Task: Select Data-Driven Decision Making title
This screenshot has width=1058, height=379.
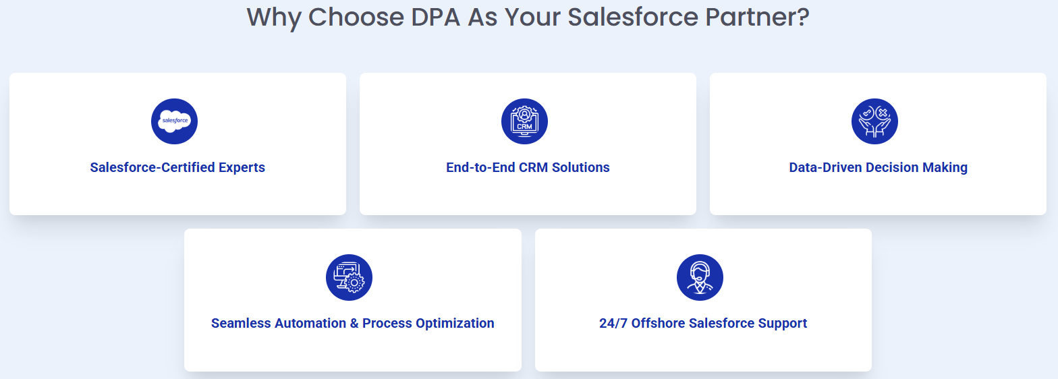Action: (878, 167)
